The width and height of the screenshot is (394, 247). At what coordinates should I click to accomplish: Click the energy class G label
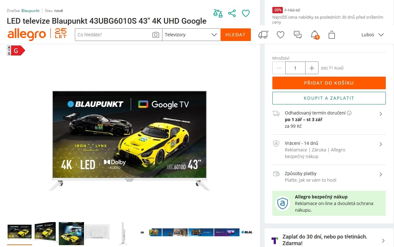pyautogui.click(x=16, y=50)
